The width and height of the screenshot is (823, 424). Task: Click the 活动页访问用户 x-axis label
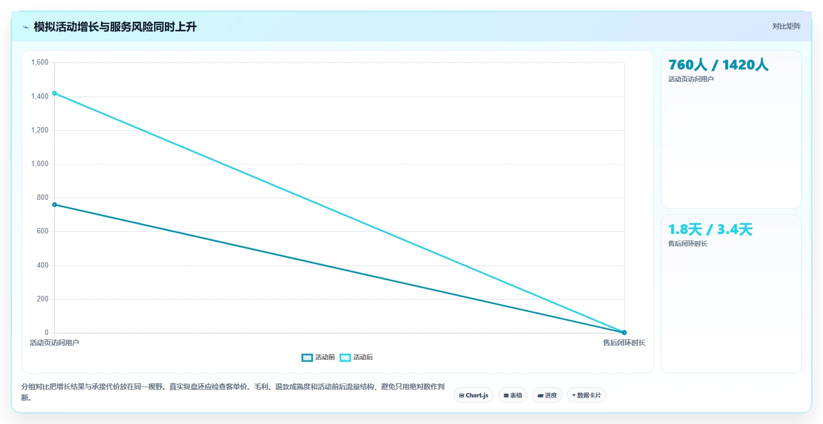point(54,343)
